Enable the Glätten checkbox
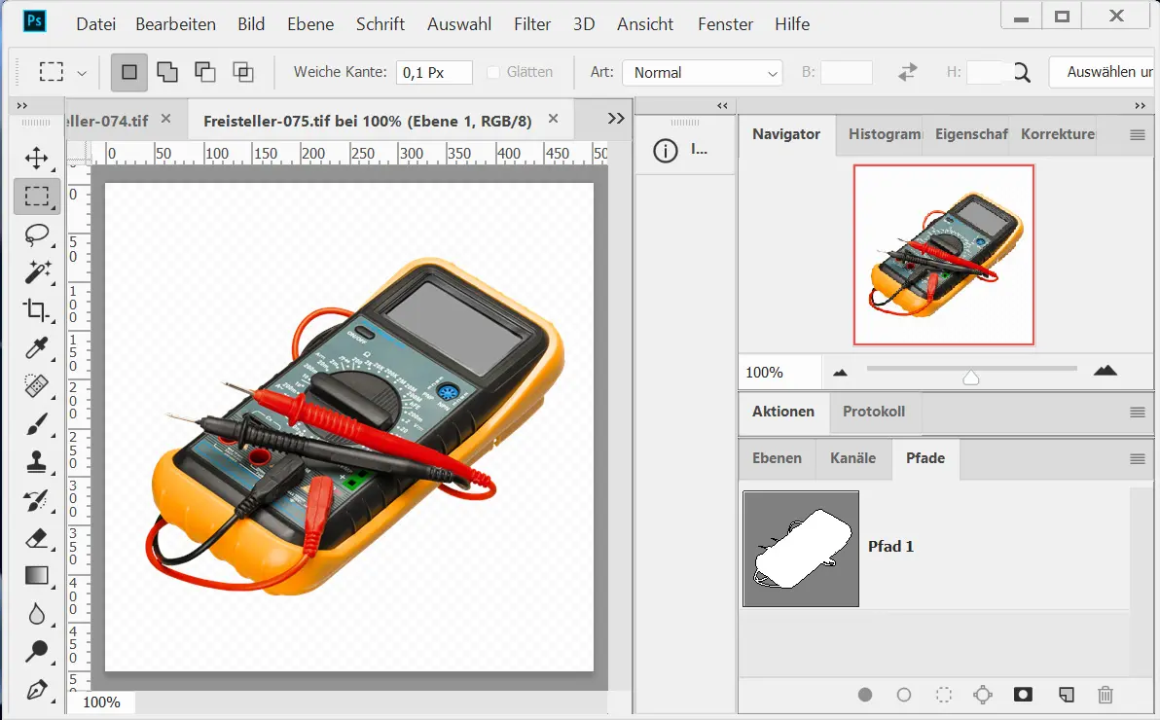This screenshot has height=720, width=1160. (x=493, y=72)
